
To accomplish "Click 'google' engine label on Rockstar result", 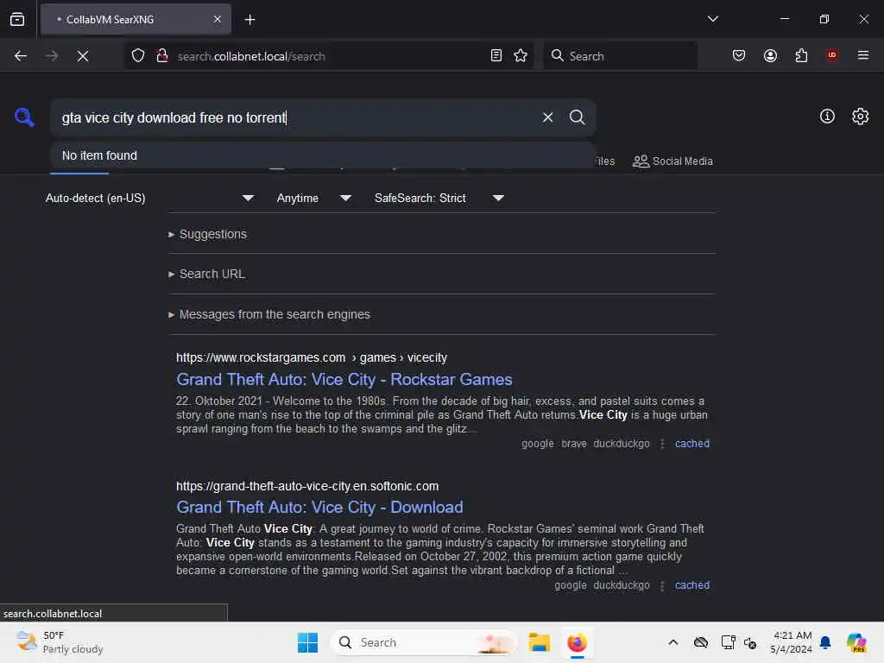I will coord(537,444).
